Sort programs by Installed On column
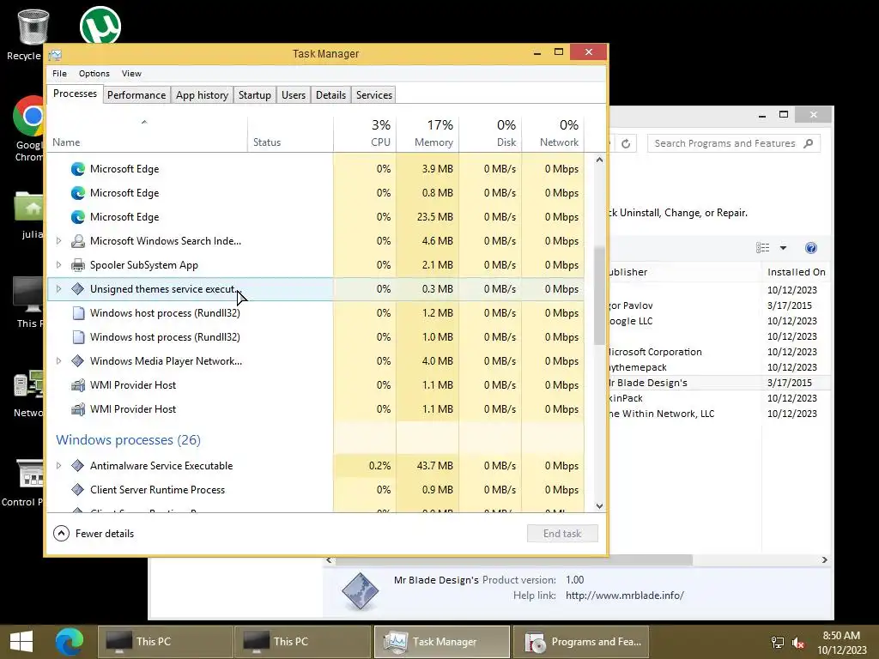879x659 pixels. [796, 272]
